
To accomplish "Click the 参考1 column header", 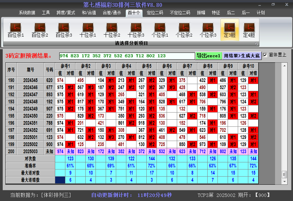I will tap(65, 66).
